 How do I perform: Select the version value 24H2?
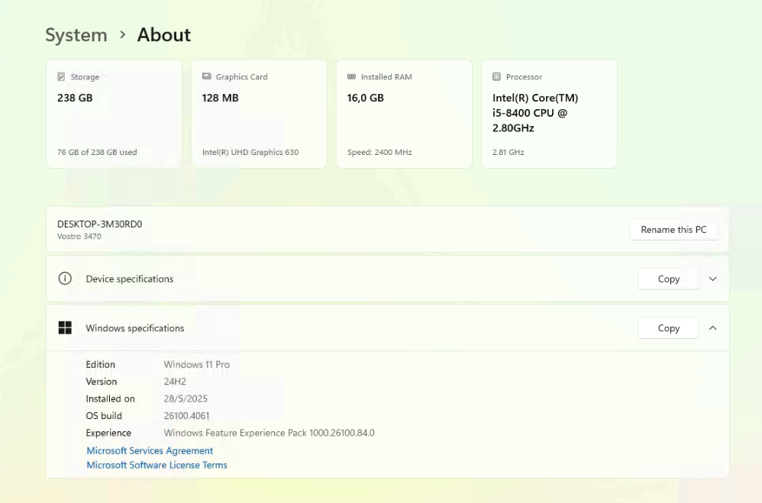(175, 382)
